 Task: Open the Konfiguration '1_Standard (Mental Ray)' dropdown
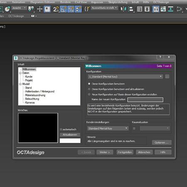click(x=125, y=76)
